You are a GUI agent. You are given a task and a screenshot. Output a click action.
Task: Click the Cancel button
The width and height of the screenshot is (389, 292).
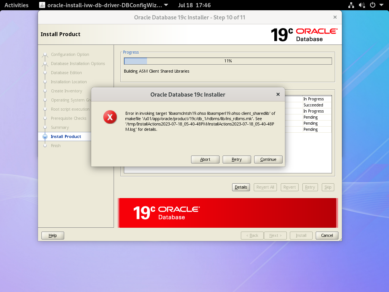point(327,235)
